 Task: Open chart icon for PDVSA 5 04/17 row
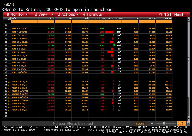(x=9, y=85)
